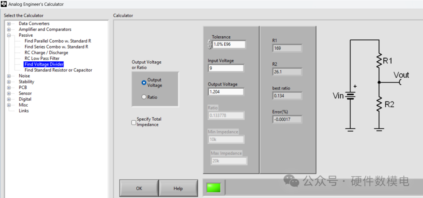This screenshot has height=198, width=423.
Task: Click the Input Voltage field
Action: coord(226,68)
